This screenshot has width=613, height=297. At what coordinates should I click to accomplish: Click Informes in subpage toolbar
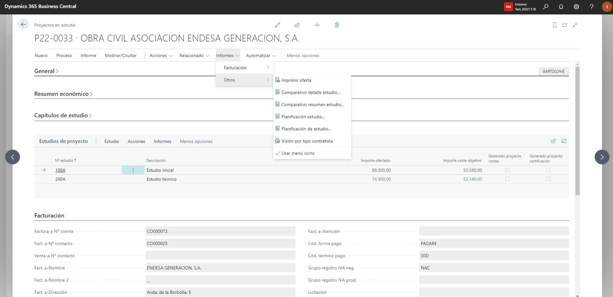[x=162, y=141]
